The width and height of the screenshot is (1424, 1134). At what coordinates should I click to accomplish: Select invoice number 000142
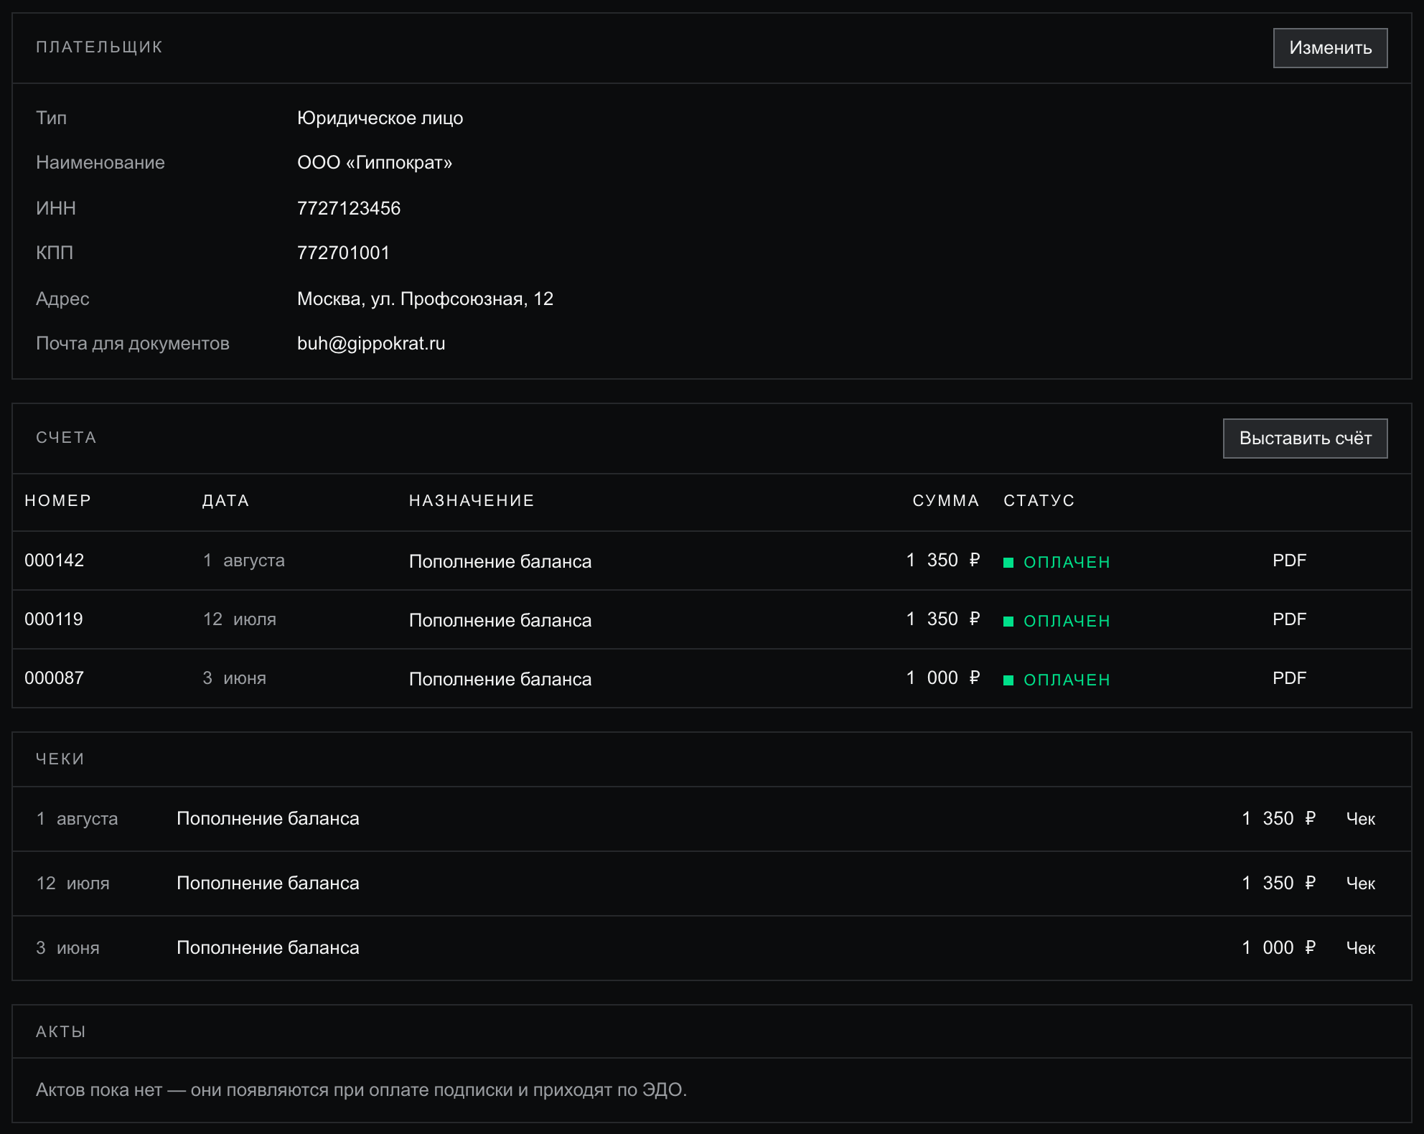pos(55,561)
